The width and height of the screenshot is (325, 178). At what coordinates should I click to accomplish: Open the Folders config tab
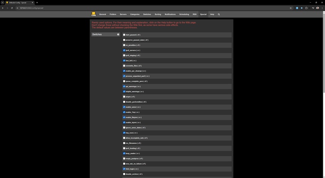click(113, 14)
